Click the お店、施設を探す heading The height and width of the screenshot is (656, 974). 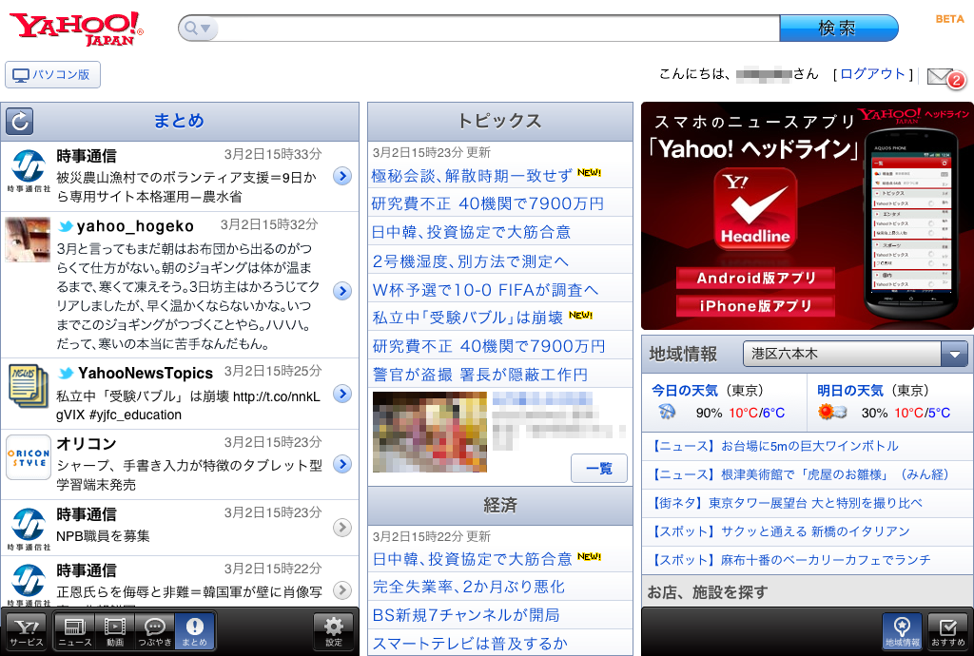708,592
